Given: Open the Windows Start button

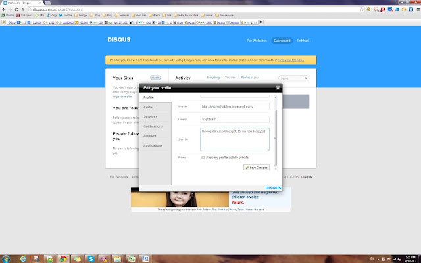Looking at the screenshot, I should tap(5, 259).
